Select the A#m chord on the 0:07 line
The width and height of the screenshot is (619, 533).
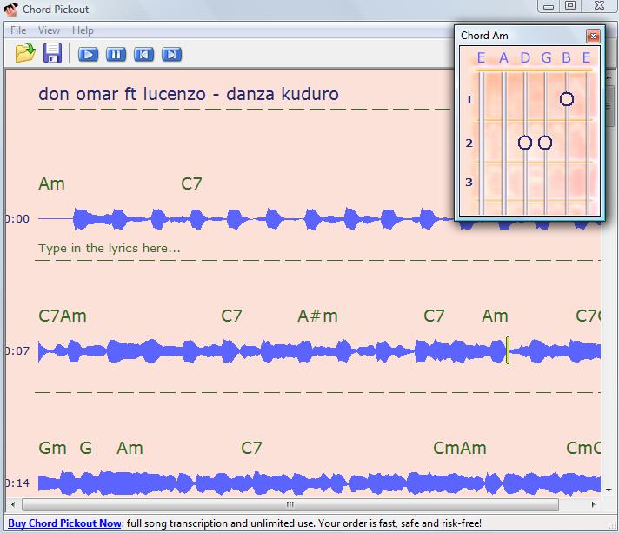click(318, 316)
